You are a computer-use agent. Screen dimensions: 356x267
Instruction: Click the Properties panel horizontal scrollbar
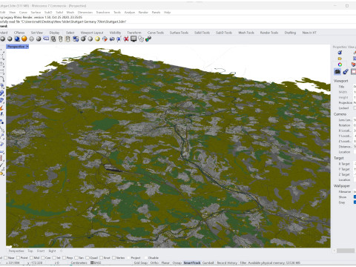click(x=345, y=251)
